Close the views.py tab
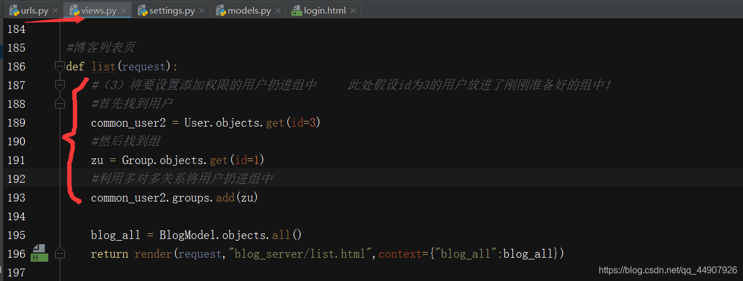Image resolution: width=743 pixels, height=281 pixels. tap(123, 11)
